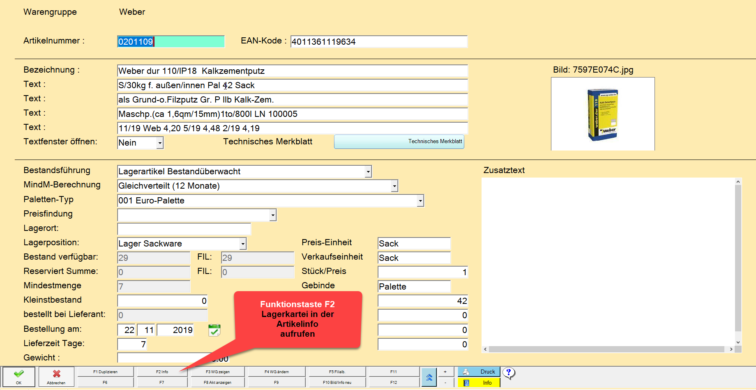This screenshot has width=756, height=390.
Task: Expand the Textfenster öffnen dropdown
Action: [x=160, y=143]
